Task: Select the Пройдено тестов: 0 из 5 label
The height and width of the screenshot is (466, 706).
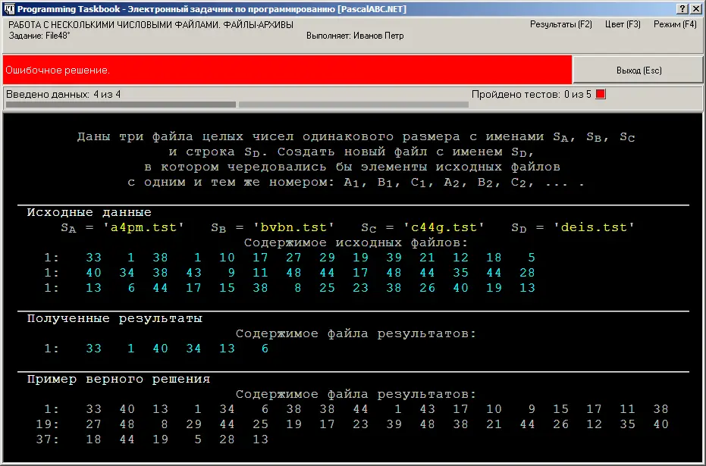Action: [532, 95]
